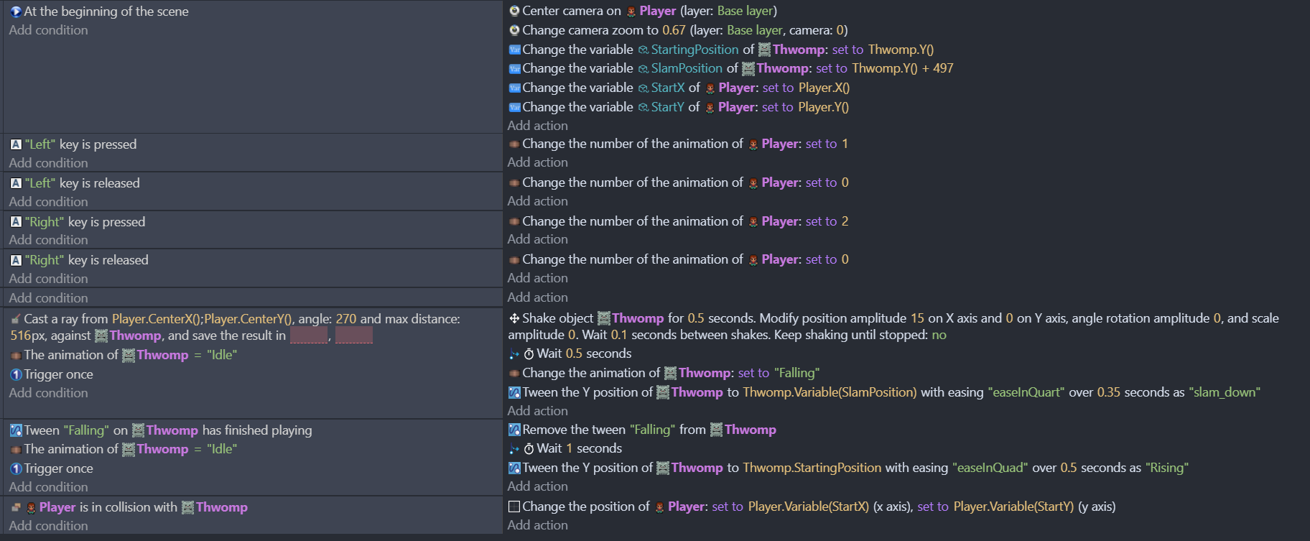Toggle the "no" value for Keep shaking until stopped
This screenshot has width=1310, height=541.
click(x=939, y=335)
